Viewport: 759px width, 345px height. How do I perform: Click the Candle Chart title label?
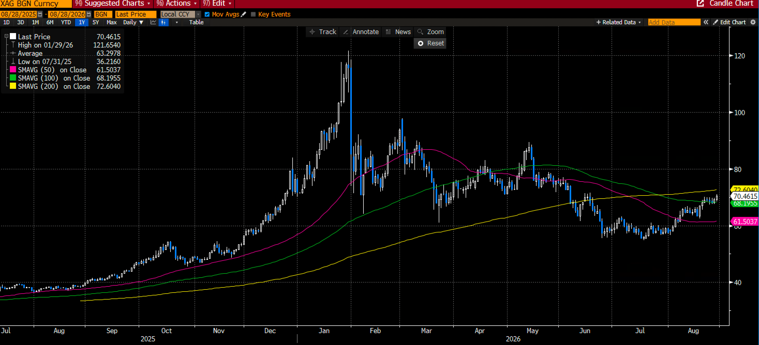click(731, 3)
